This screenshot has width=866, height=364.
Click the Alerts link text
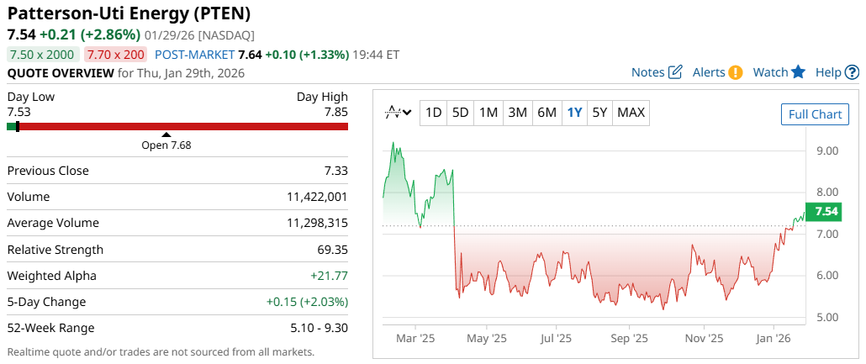point(709,72)
